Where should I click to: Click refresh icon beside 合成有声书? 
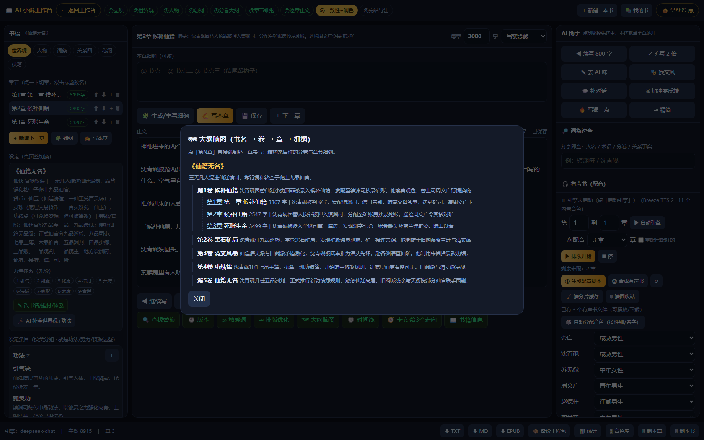[x=656, y=281]
